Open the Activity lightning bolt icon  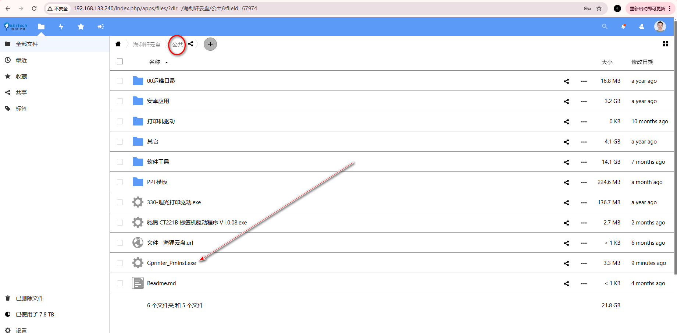(x=61, y=26)
